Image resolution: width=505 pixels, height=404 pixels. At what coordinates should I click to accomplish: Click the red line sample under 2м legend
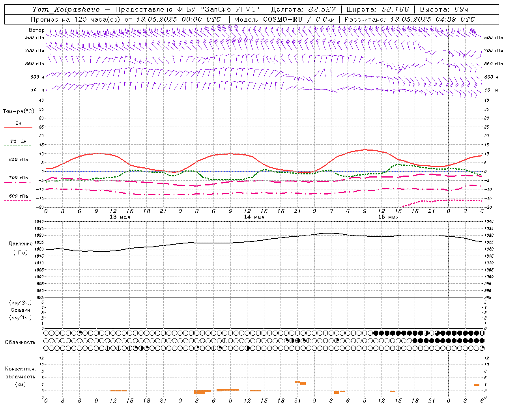19,127
